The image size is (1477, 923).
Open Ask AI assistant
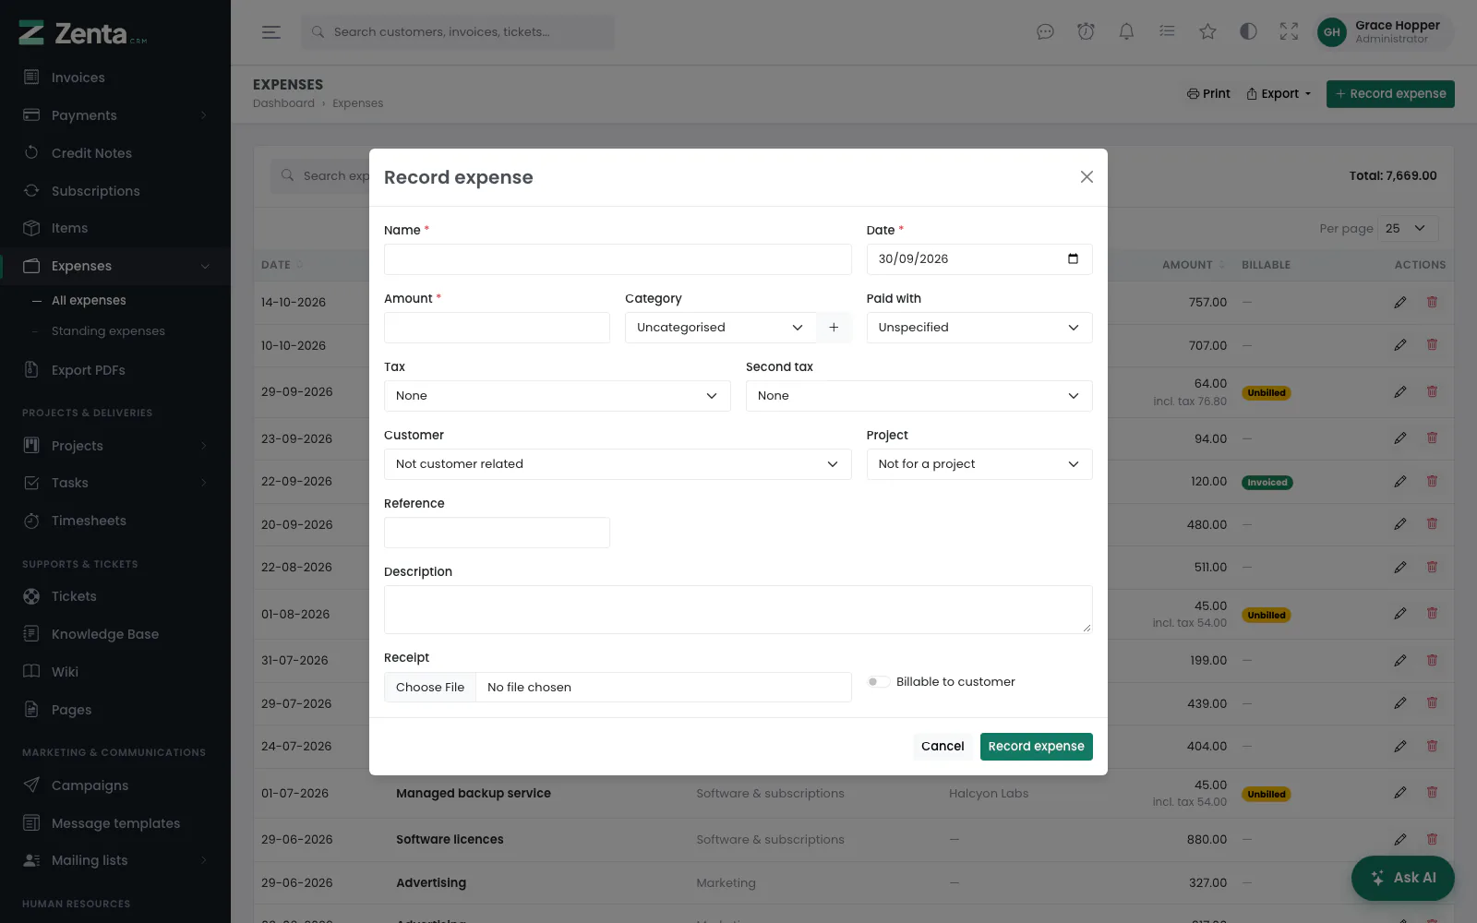click(1403, 878)
